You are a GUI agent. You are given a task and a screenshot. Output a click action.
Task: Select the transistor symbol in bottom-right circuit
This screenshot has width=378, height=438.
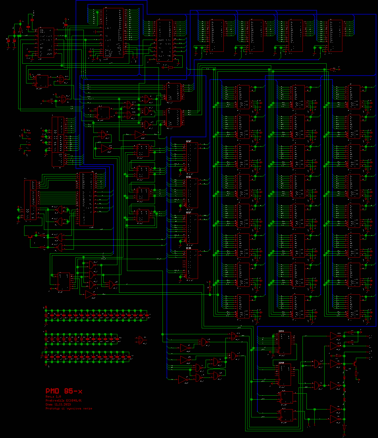tap(356, 361)
